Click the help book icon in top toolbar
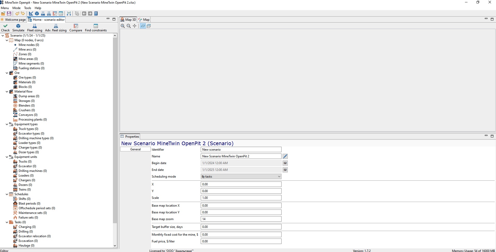This screenshot has width=496, height=252. 96,13
